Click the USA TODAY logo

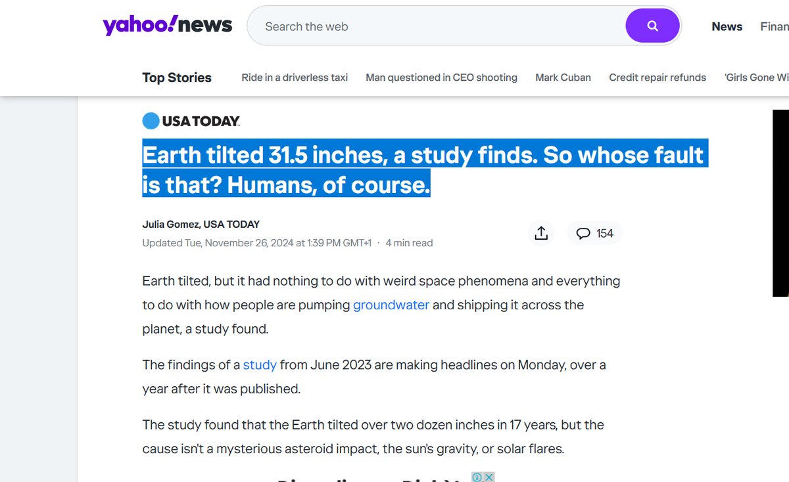[x=191, y=121]
